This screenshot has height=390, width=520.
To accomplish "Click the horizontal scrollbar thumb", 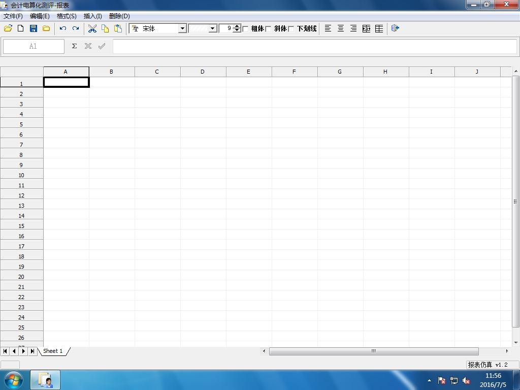I will (x=374, y=351).
